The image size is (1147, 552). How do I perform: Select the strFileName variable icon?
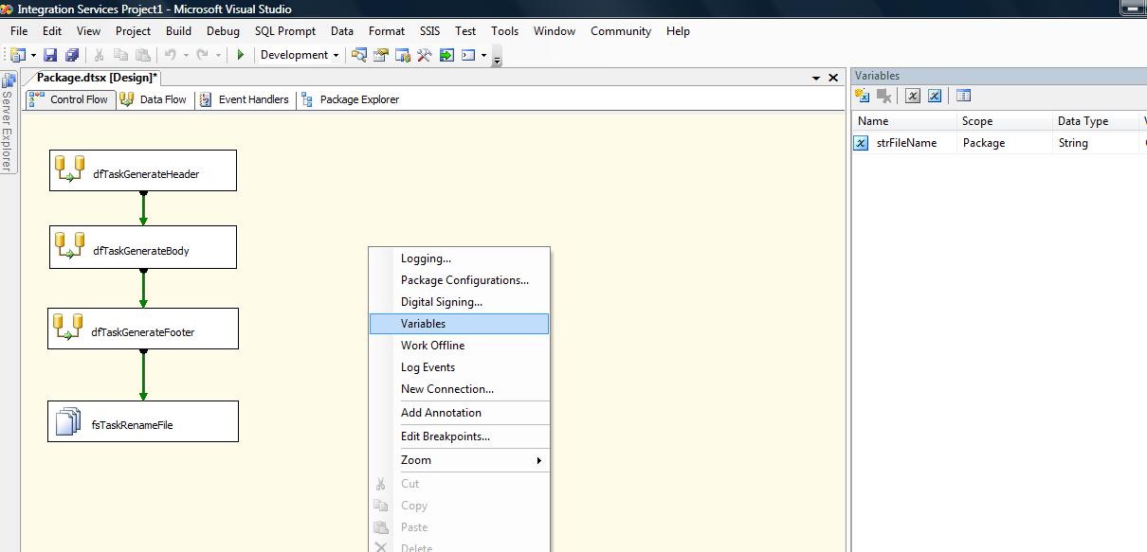pos(861,142)
